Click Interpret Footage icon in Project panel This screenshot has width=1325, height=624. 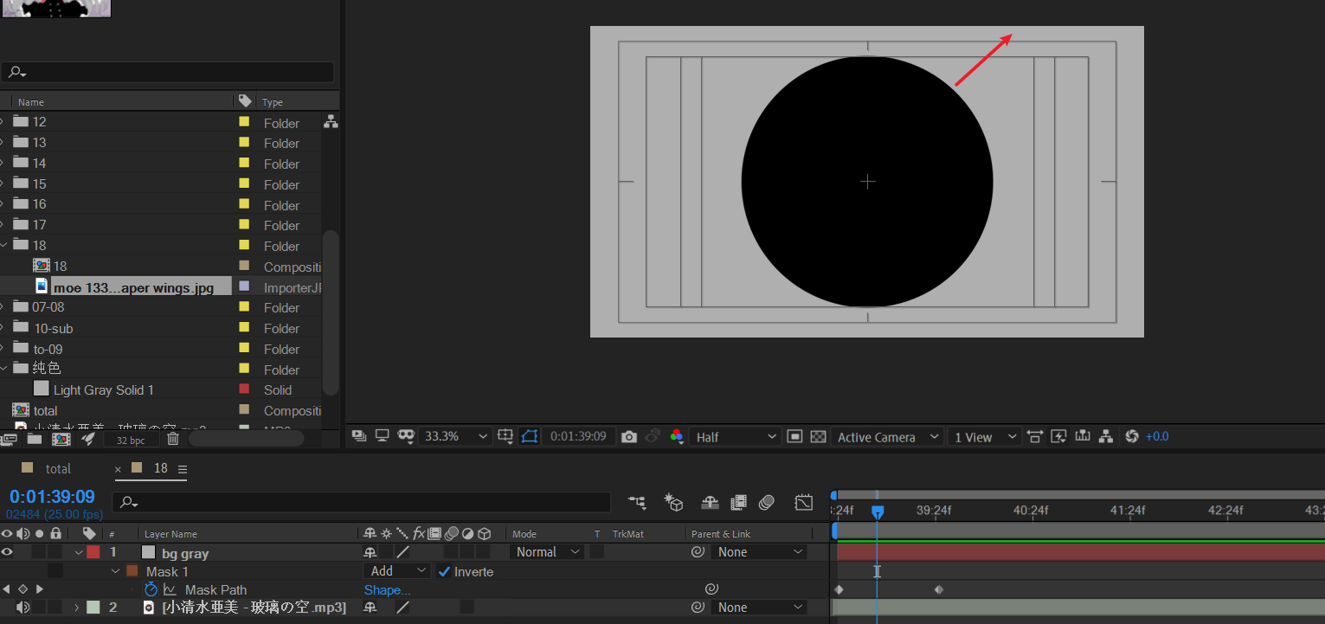[10, 439]
